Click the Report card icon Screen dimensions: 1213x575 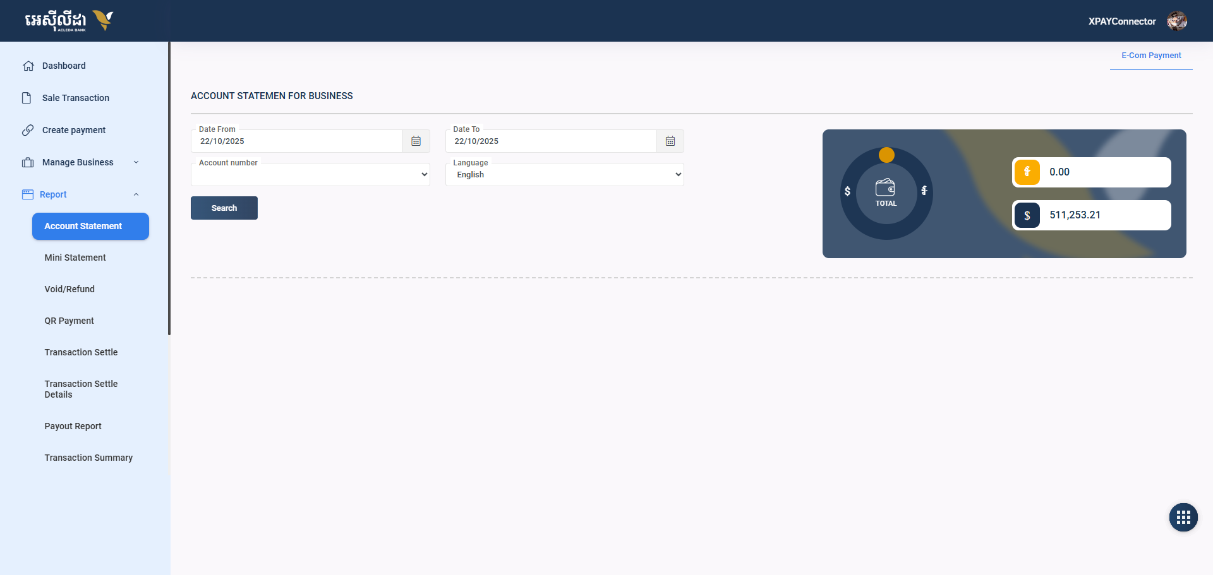28,194
